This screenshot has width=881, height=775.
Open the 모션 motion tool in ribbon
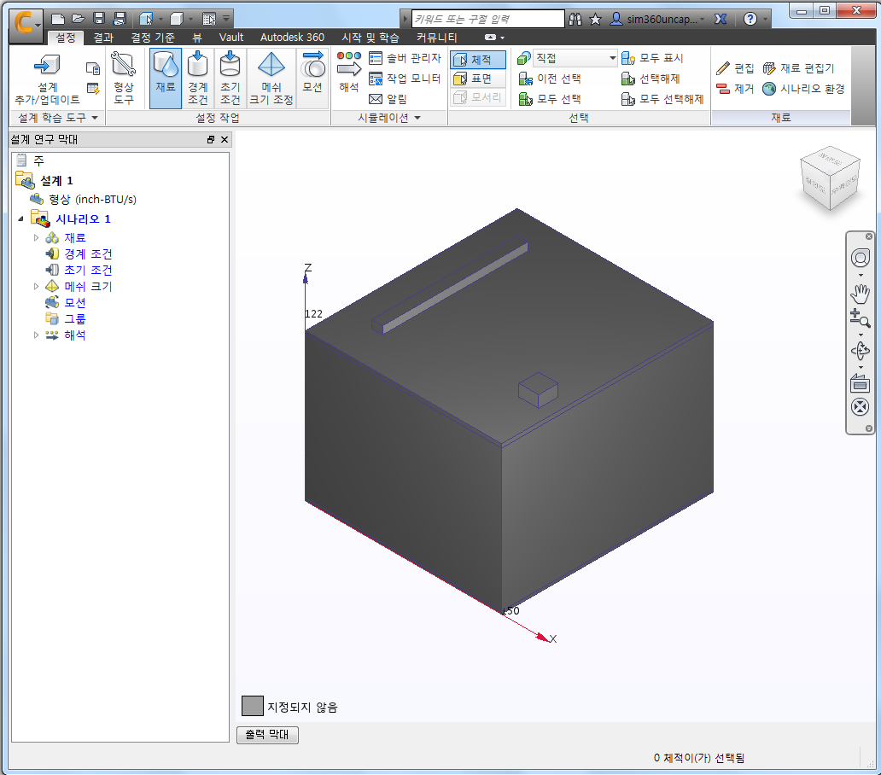point(312,78)
